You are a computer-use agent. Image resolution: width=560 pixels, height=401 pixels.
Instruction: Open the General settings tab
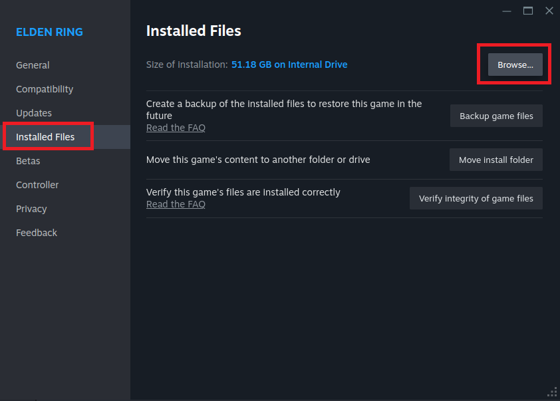click(x=33, y=65)
